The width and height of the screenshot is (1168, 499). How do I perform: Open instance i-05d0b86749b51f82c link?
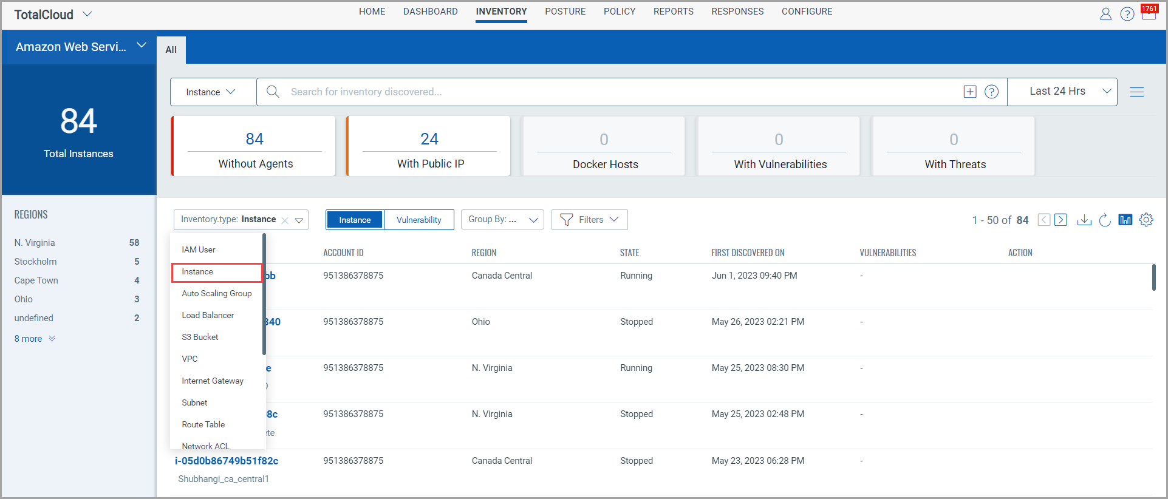pyautogui.click(x=227, y=461)
